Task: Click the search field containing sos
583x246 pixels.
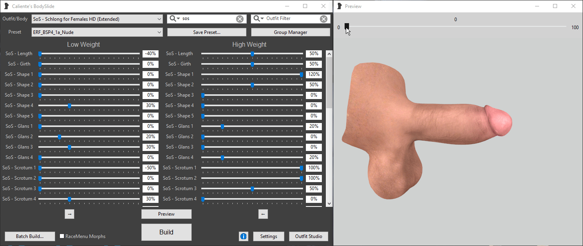Action: 208,19
